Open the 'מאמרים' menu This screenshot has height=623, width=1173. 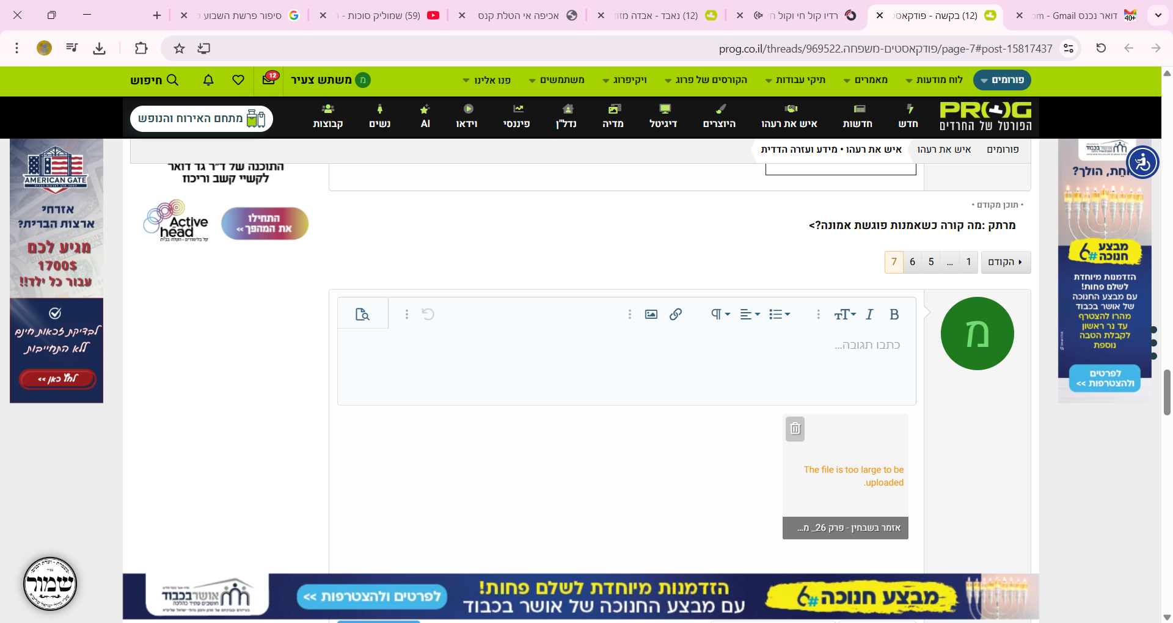pyautogui.click(x=866, y=80)
